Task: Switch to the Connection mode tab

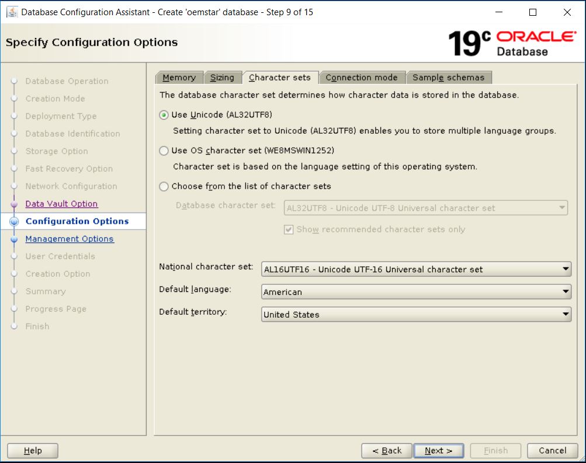Action: [x=362, y=77]
